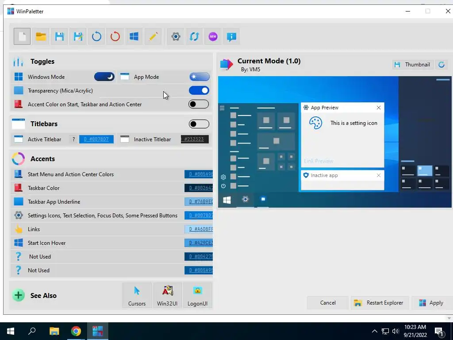The image size is (453, 340).
Task: Close the App Preview window in preview
Action: tap(379, 108)
